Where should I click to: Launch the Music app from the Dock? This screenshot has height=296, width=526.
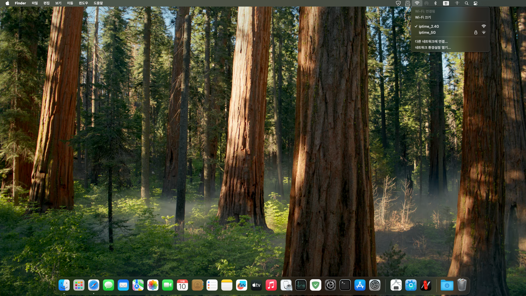(271, 285)
